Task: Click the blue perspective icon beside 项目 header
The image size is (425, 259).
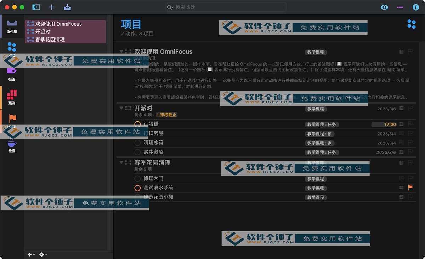Action: coord(412,24)
